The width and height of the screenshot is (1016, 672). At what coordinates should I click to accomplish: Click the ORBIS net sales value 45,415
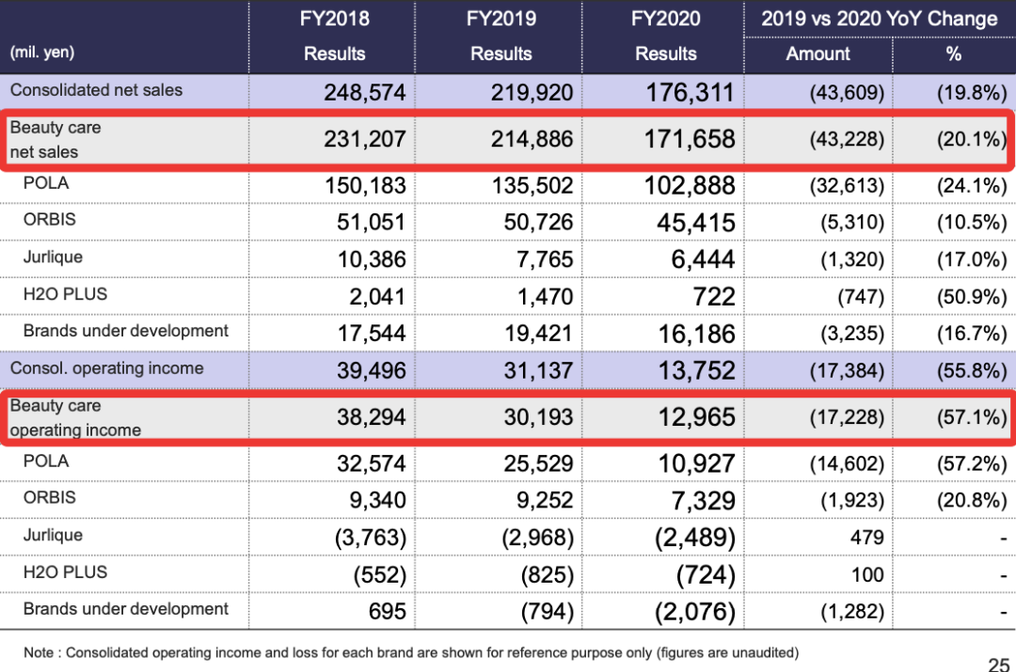pos(690,222)
